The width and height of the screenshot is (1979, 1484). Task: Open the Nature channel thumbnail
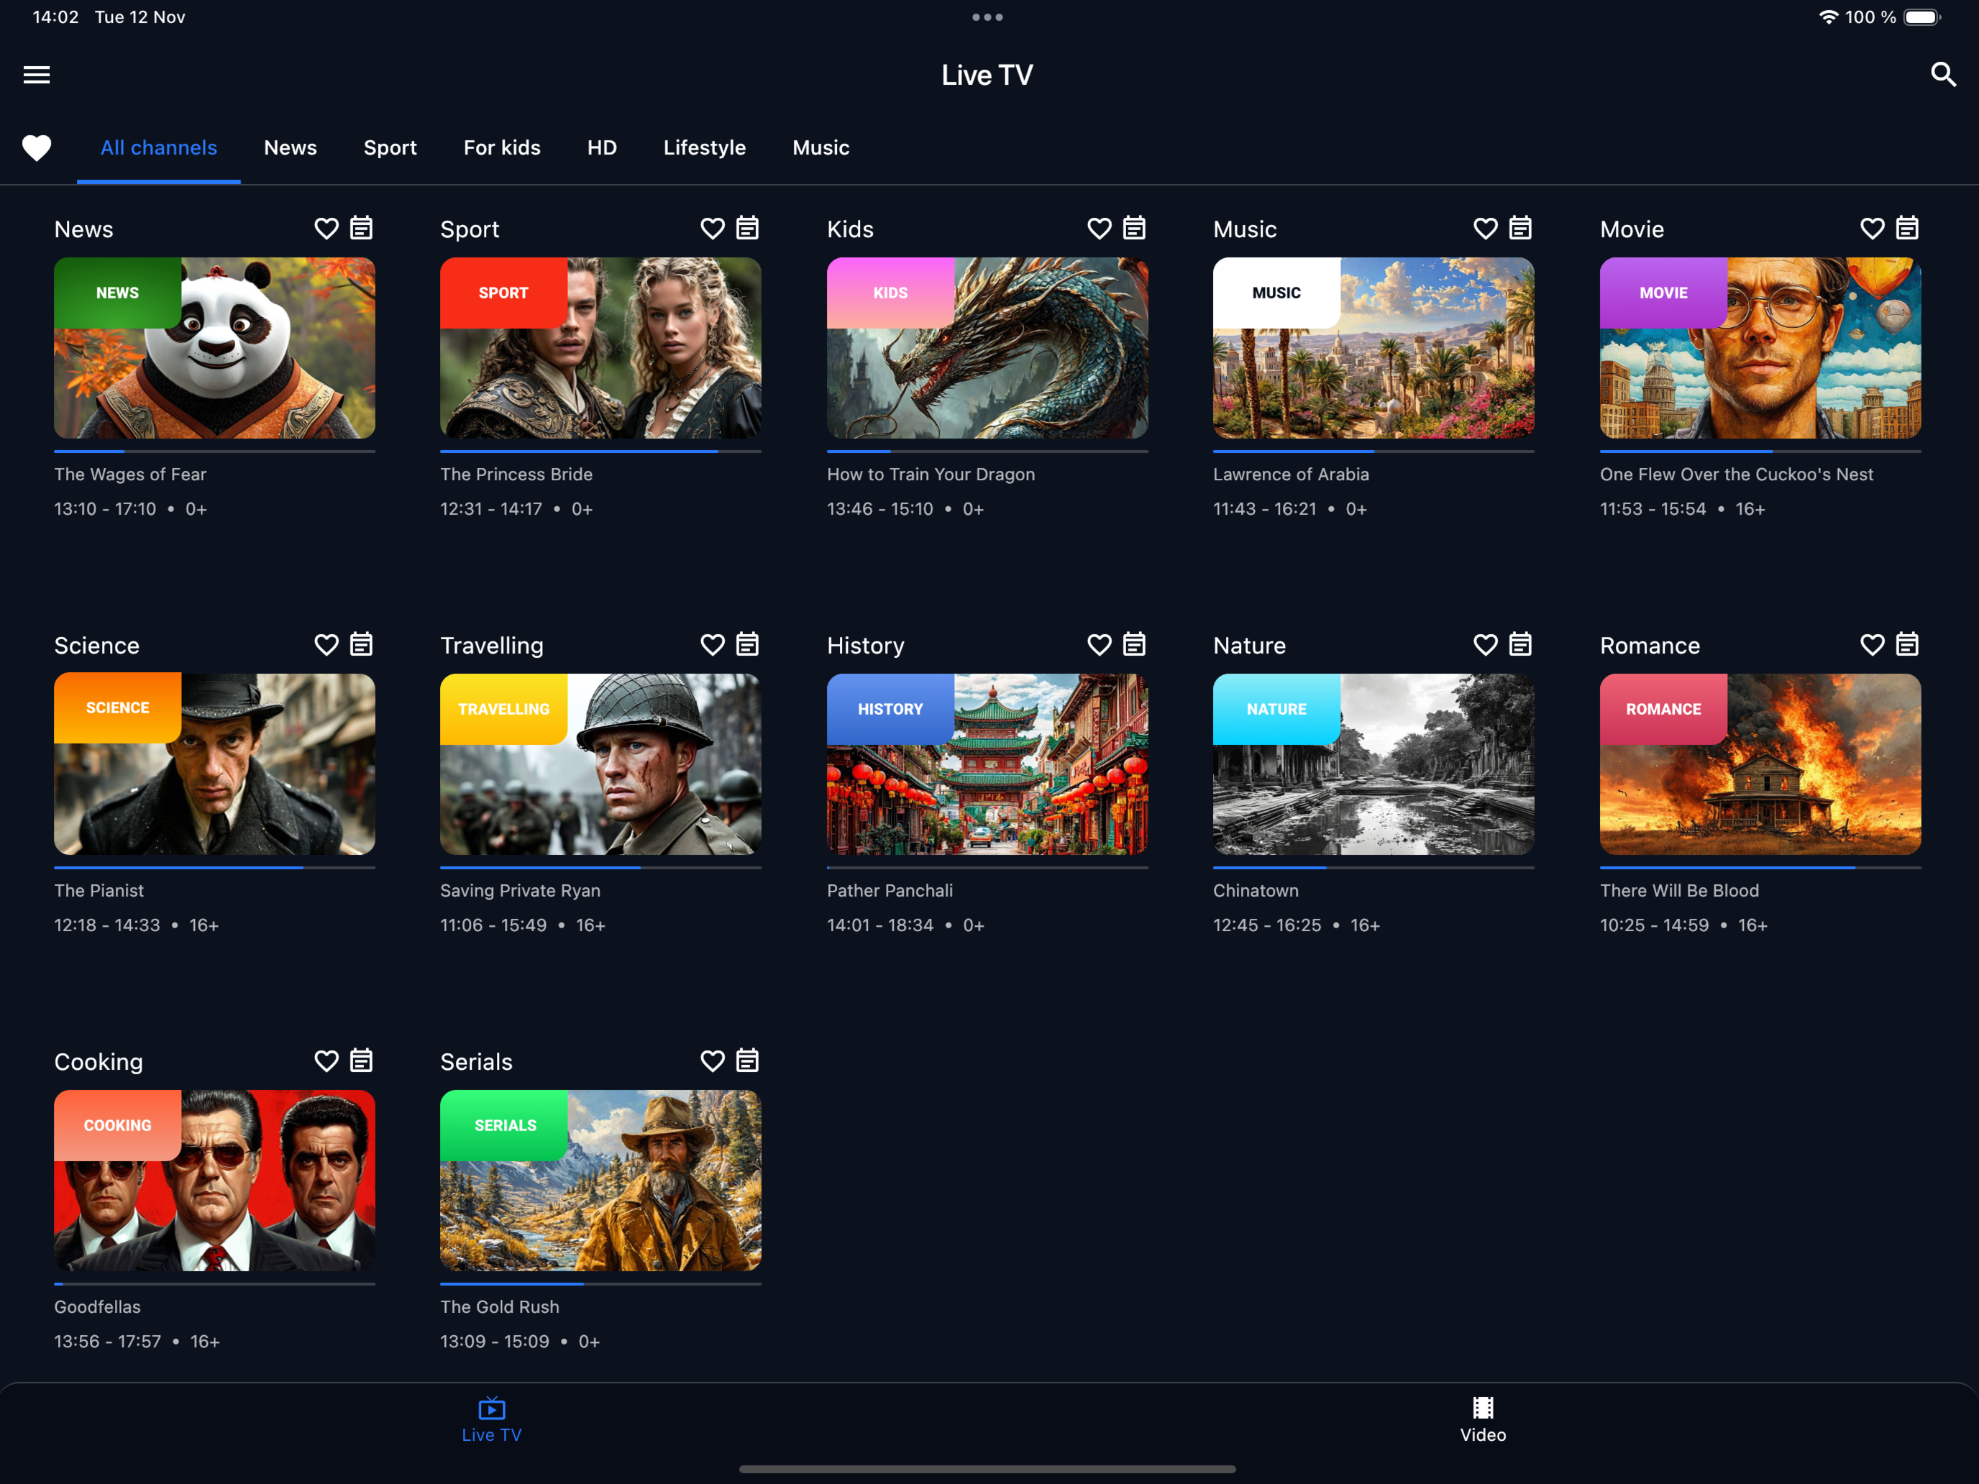pyautogui.click(x=1374, y=764)
